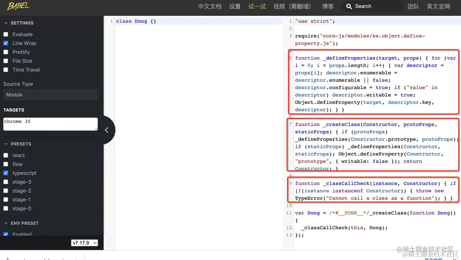Collapse the PRESETS section chevron

6,144
